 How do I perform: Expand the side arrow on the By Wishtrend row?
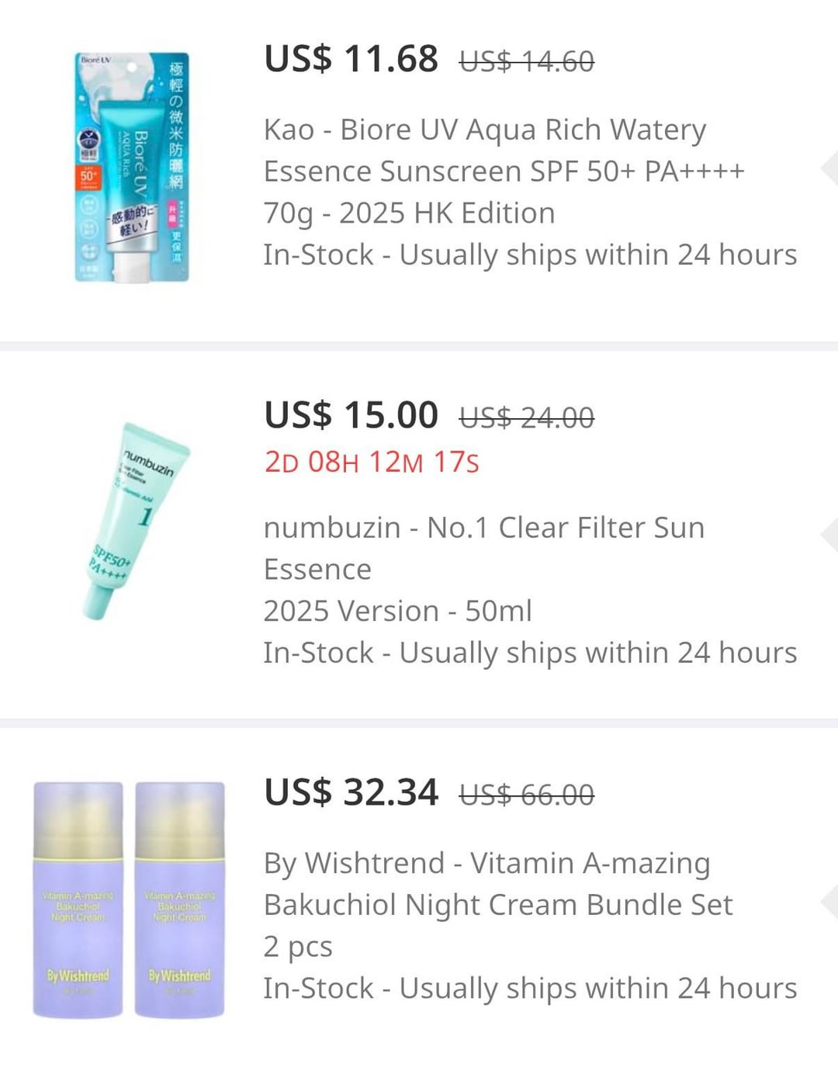[x=829, y=902]
